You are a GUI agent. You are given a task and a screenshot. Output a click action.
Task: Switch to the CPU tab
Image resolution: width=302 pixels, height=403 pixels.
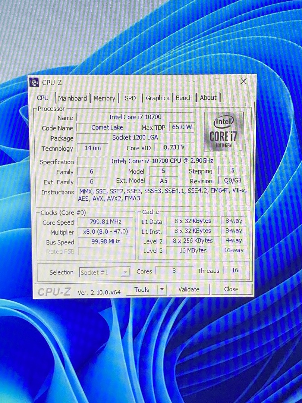click(43, 98)
